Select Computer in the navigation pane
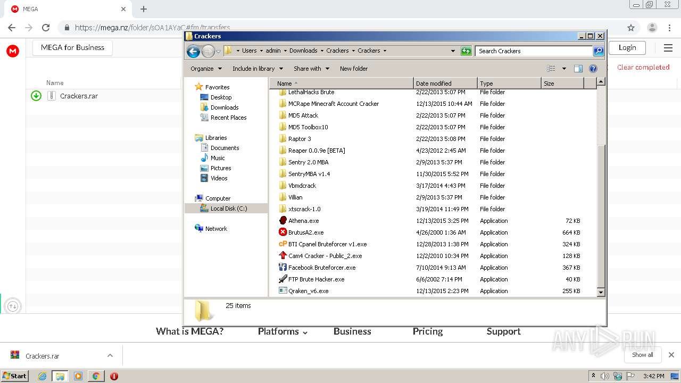 click(218, 198)
